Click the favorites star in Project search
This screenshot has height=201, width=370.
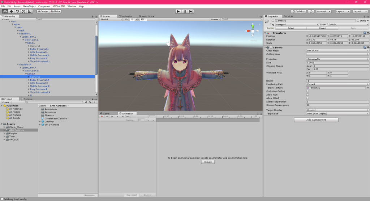pyautogui.click(x=94, y=102)
